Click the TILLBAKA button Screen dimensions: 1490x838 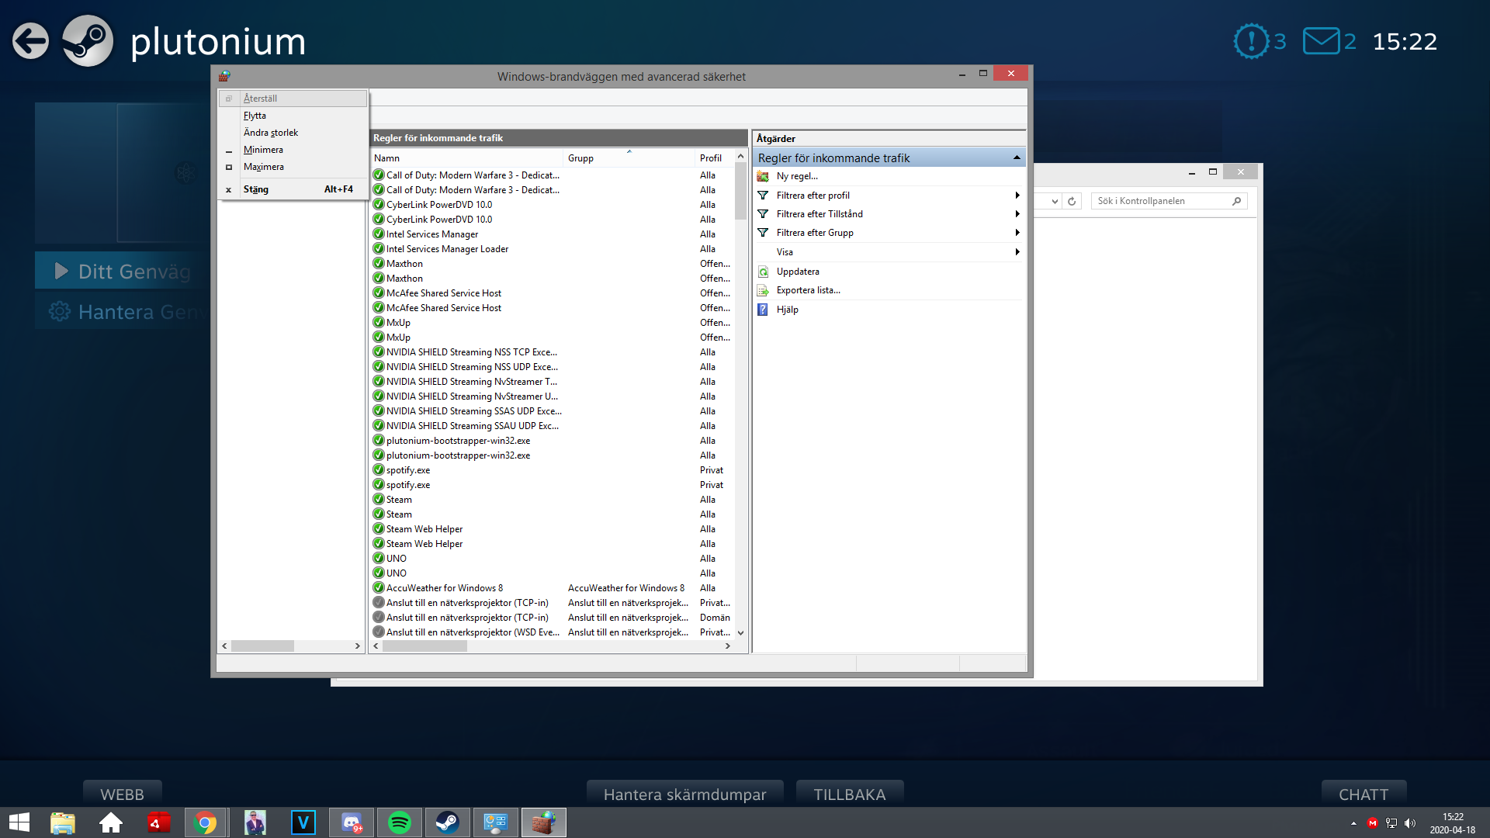850,794
